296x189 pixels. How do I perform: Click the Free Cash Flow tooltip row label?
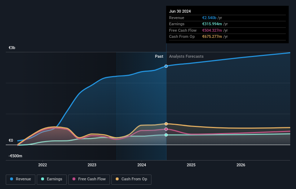pos(183,30)
